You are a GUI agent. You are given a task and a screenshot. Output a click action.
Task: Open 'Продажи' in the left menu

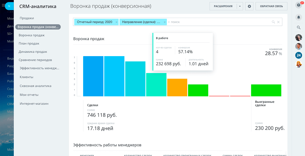click(27, 18)
